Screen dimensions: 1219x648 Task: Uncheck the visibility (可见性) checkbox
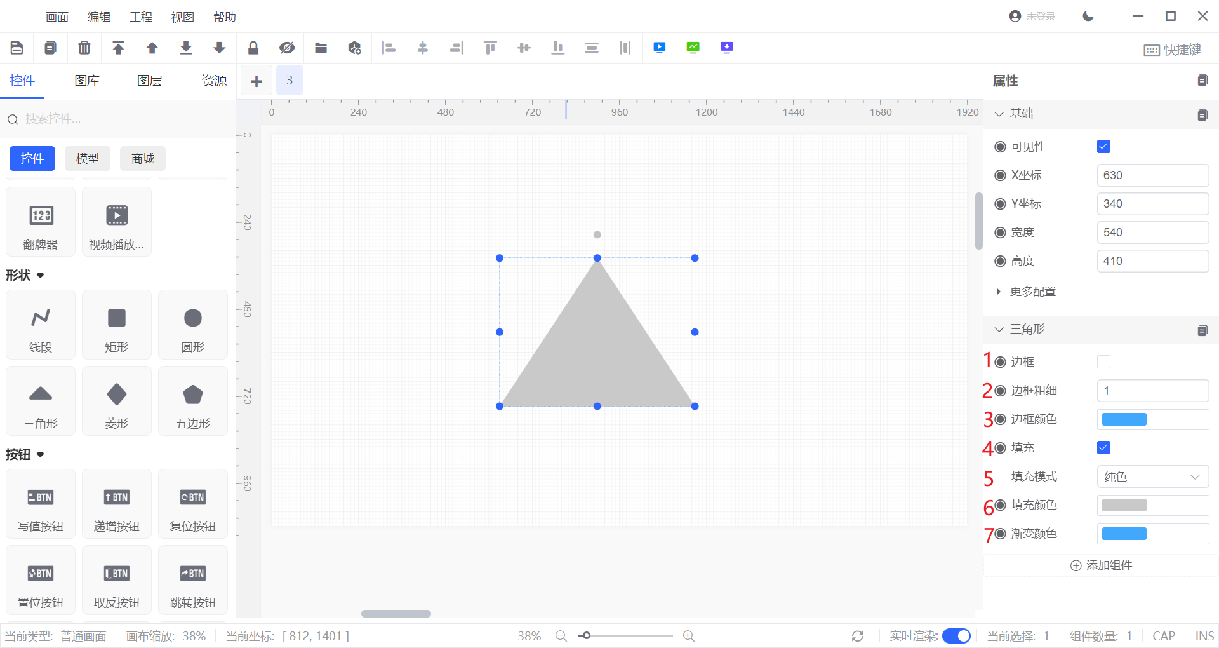tap(1103, 147)
